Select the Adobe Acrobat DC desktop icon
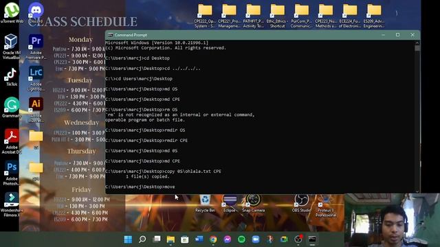440x247 pixels. pos(12,141)
